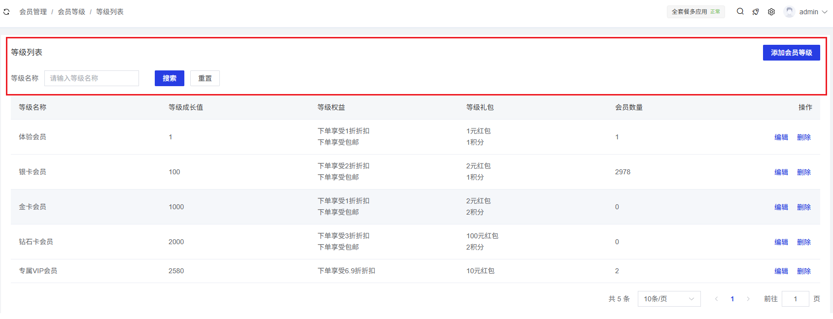
Task: Navigate to 会员等级 breadcrumb item
Action: pos(71,12)
